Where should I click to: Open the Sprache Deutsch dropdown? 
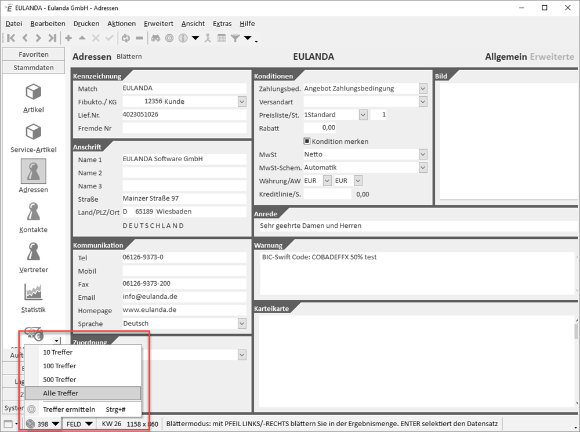[x=242, y=323]
